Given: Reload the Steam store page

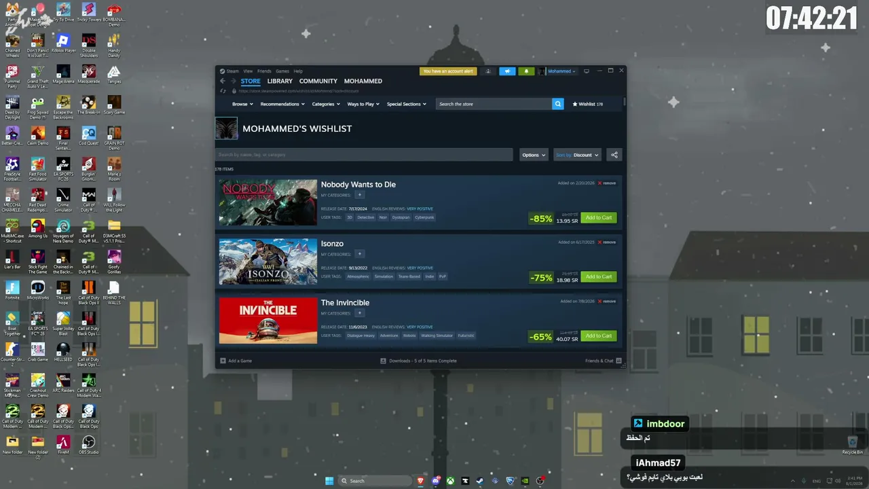Looking at the screenshot, I should point(223,91).
